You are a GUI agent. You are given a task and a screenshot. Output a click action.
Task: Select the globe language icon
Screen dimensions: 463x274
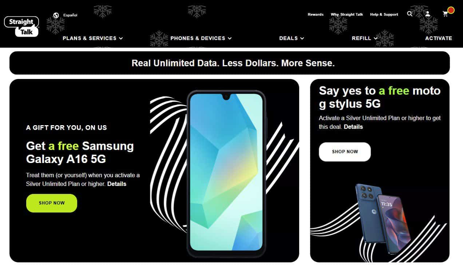click(56, 15)
